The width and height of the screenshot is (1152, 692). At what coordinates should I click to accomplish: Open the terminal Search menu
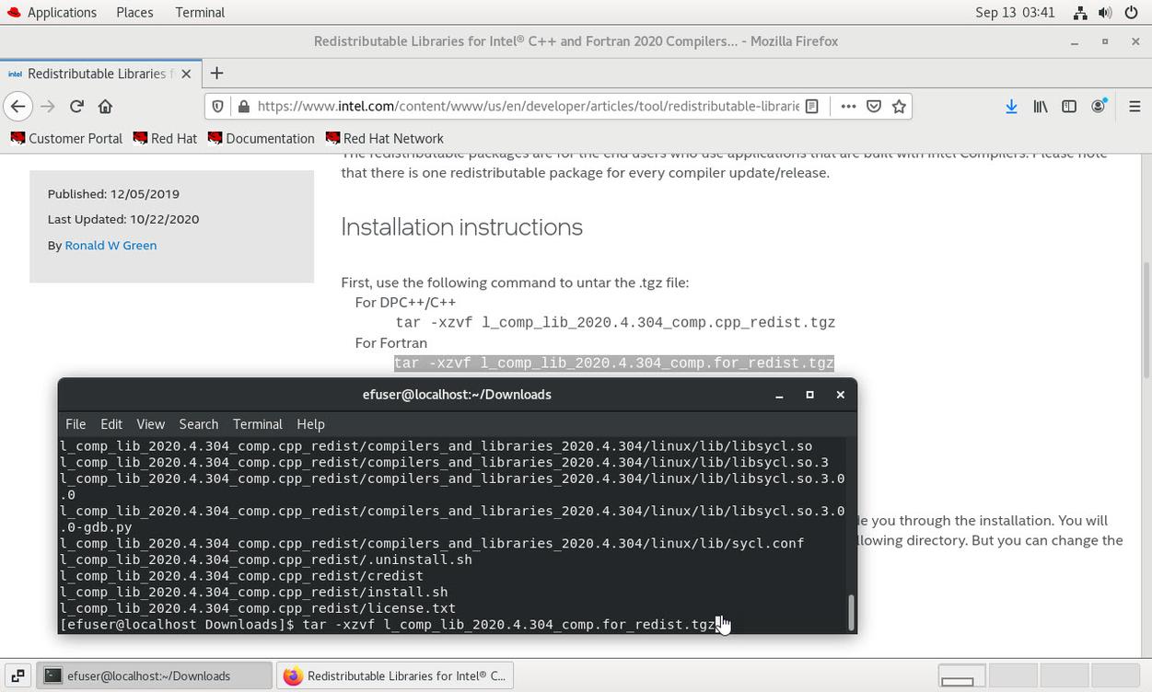(198, 424)
